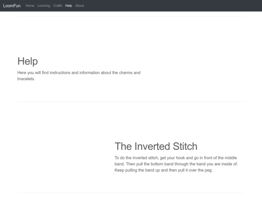
Task: Open the Looming nav item
Action: tap(44, 6)
